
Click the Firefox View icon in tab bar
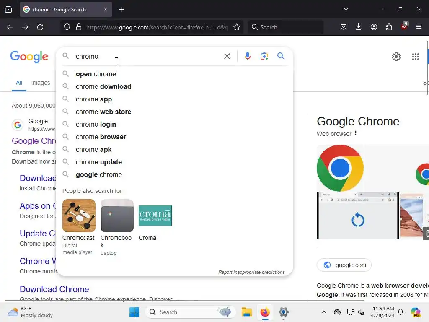[x=8, y=9]
